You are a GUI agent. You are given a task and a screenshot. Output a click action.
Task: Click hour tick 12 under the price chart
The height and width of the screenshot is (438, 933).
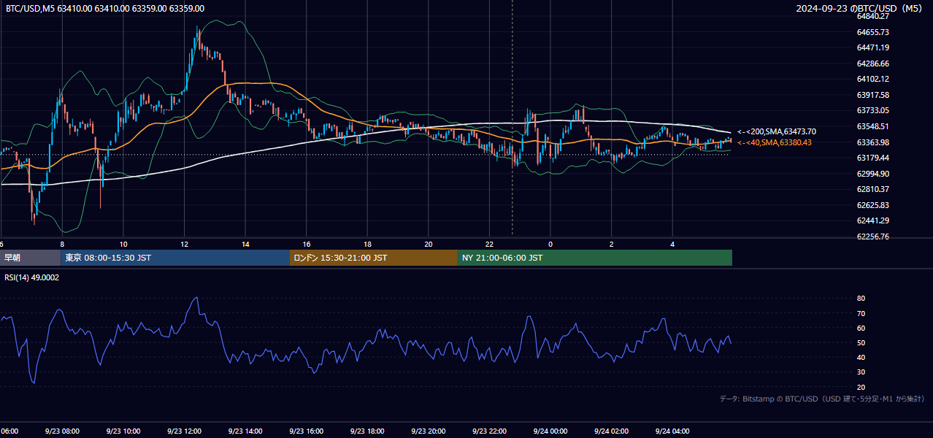pos(184,244)
